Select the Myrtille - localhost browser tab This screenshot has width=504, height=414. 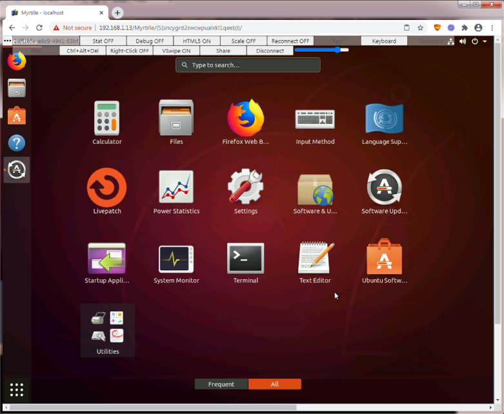(57, 12)
